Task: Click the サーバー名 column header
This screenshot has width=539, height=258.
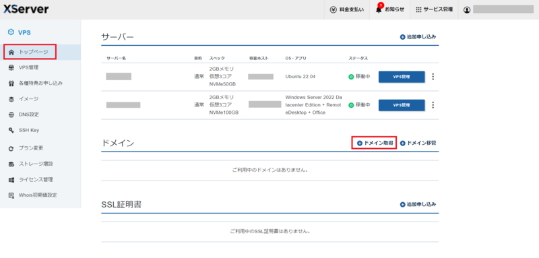Action: pos(116,58)
